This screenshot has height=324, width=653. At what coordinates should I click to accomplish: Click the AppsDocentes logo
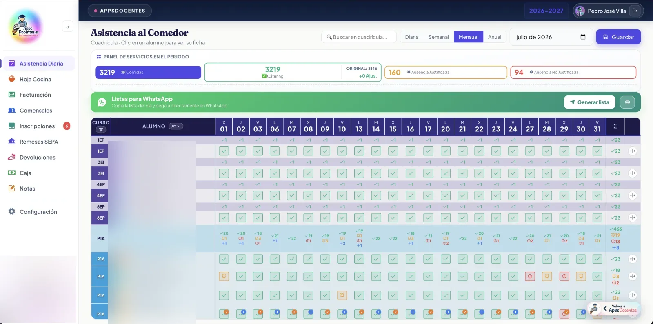25,26
